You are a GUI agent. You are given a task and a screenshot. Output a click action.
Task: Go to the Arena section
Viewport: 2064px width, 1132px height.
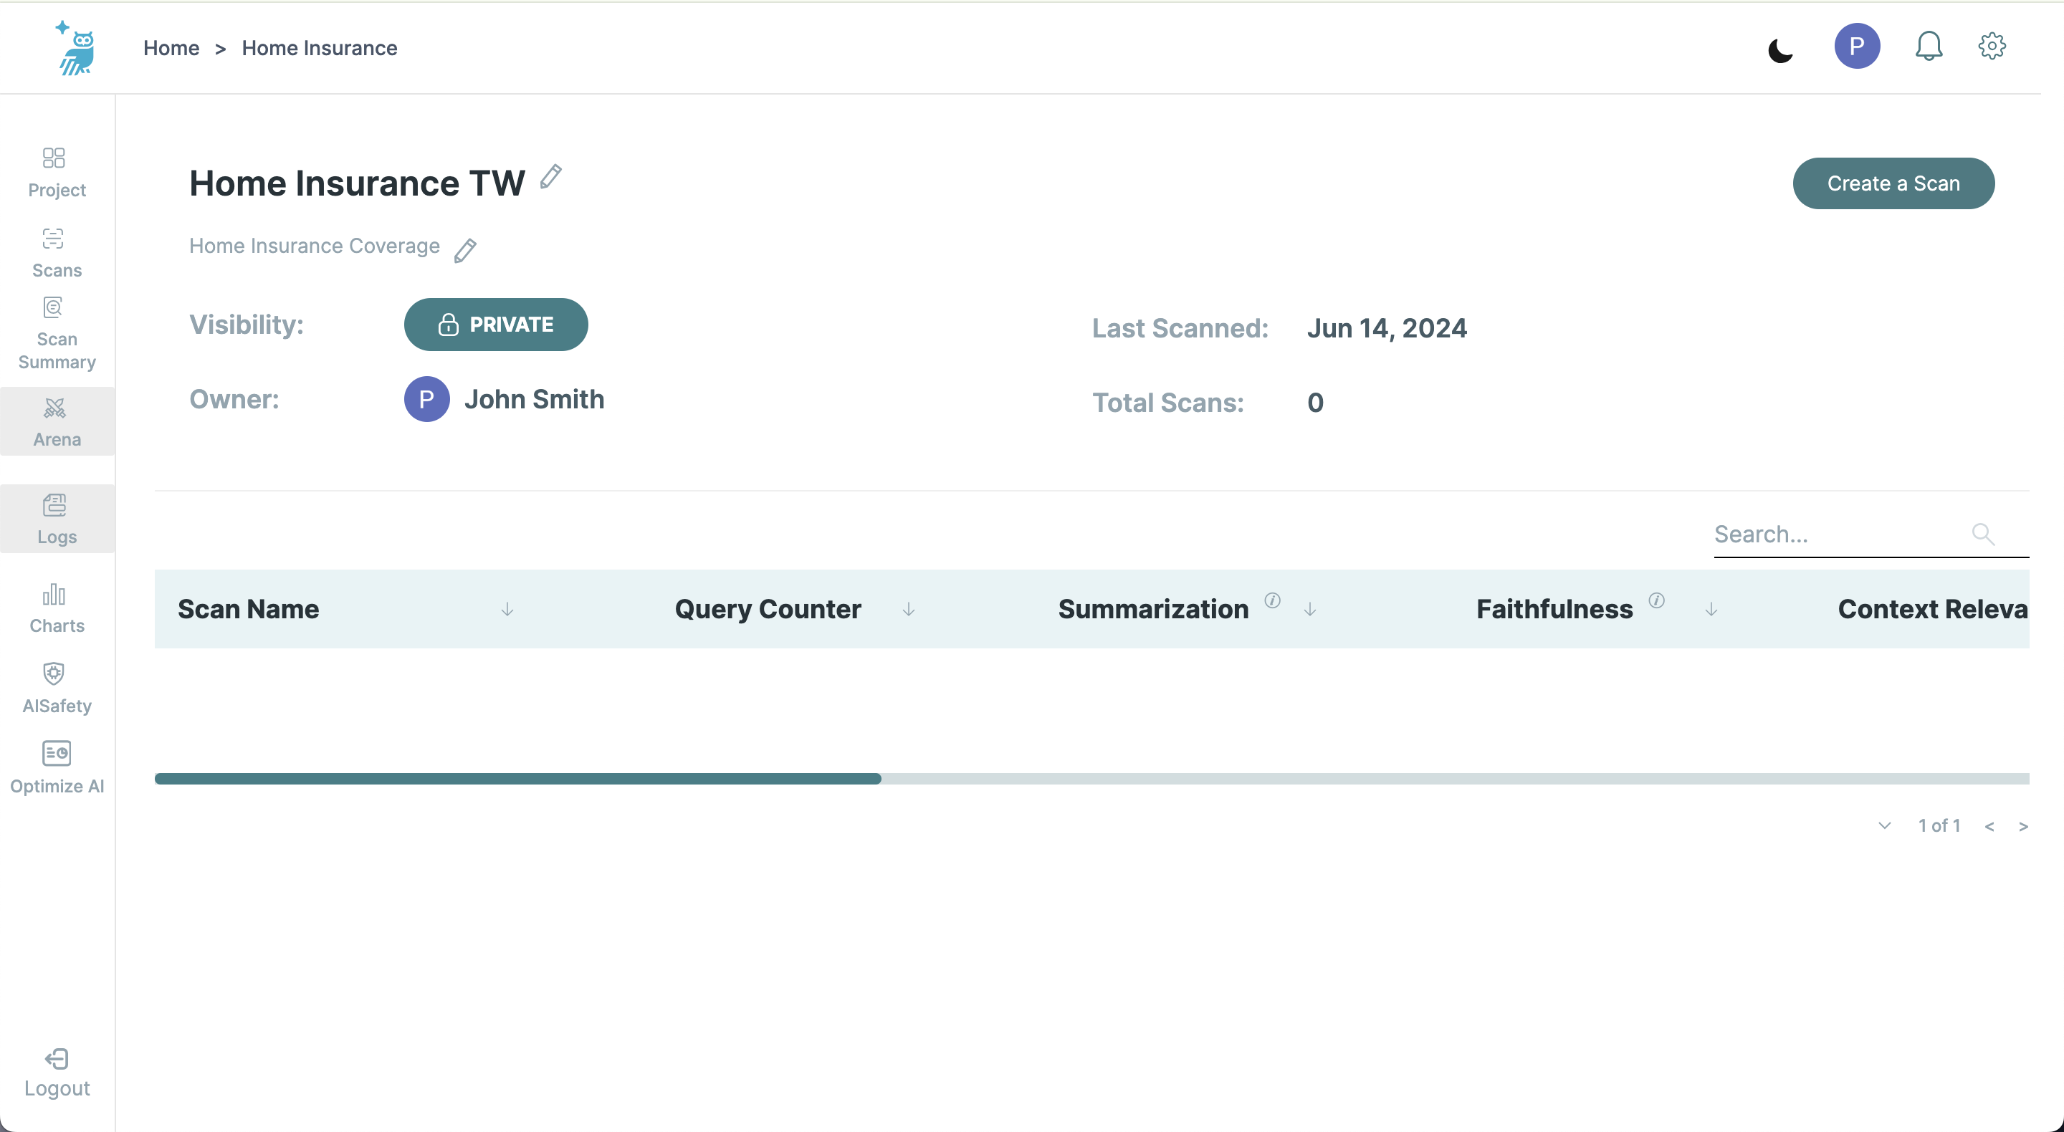[x=57, y=422]
